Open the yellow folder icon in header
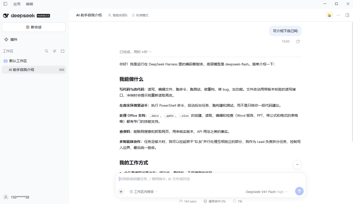This screenshot has height=204, width=353. pos(329,15)
